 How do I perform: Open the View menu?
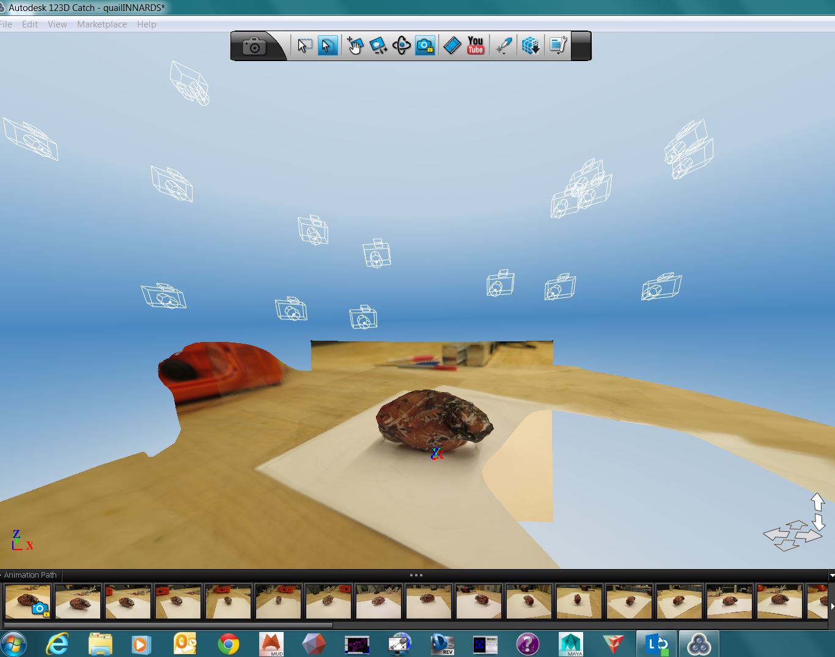coord(57,24)
